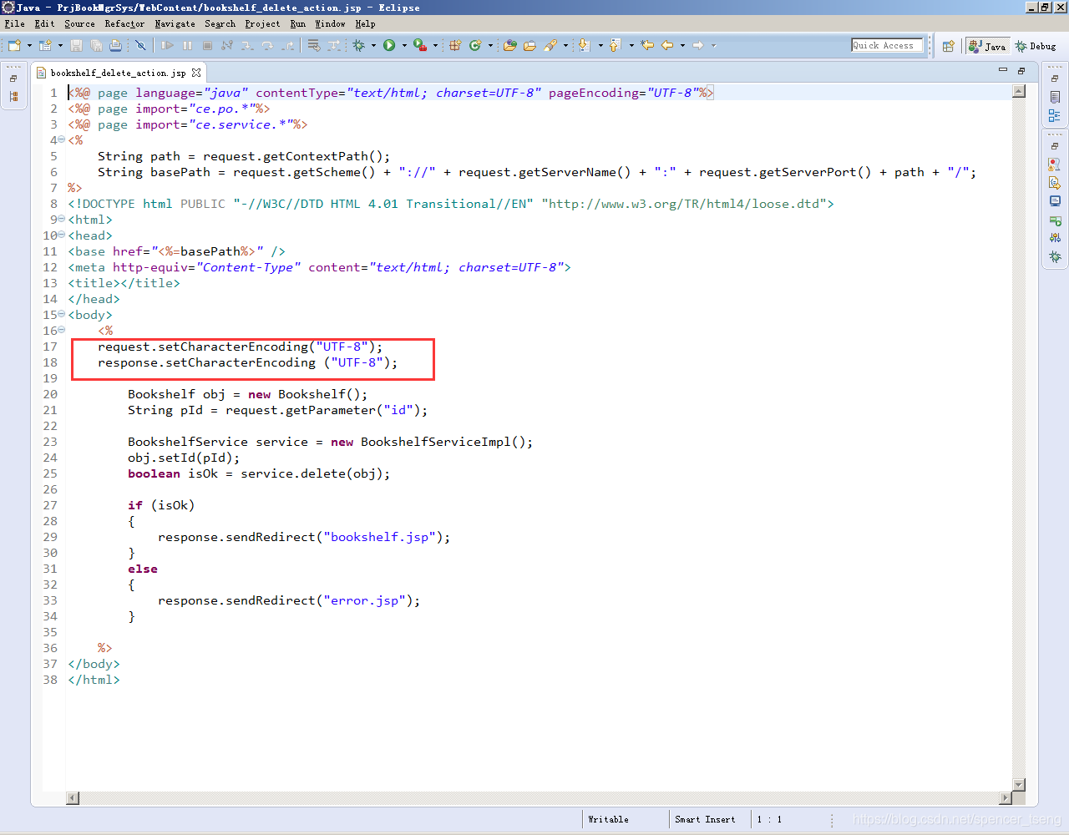Viewport: 1069px width, 835px height.
Task: Select the bookshelf_delete_action.jsp editor tab
Action: coord(117,72)
